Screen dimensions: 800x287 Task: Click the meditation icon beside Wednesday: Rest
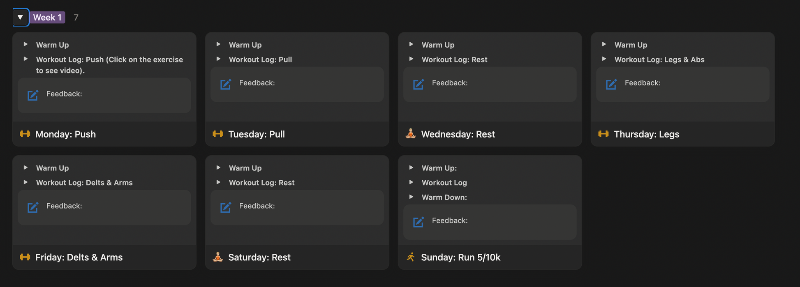[x=411, y=133]
